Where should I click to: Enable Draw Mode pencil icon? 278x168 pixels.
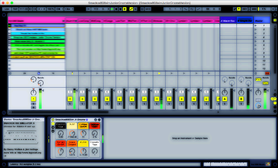coord(235,9)
